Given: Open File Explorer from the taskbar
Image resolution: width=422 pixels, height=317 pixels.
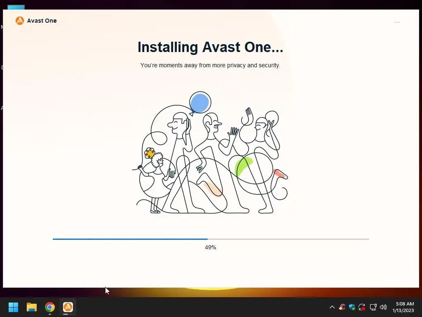Looking at the screenshot, I should tap(31, 307).
